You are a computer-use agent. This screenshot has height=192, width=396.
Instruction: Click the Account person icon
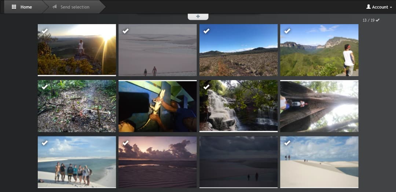(368, 7)
